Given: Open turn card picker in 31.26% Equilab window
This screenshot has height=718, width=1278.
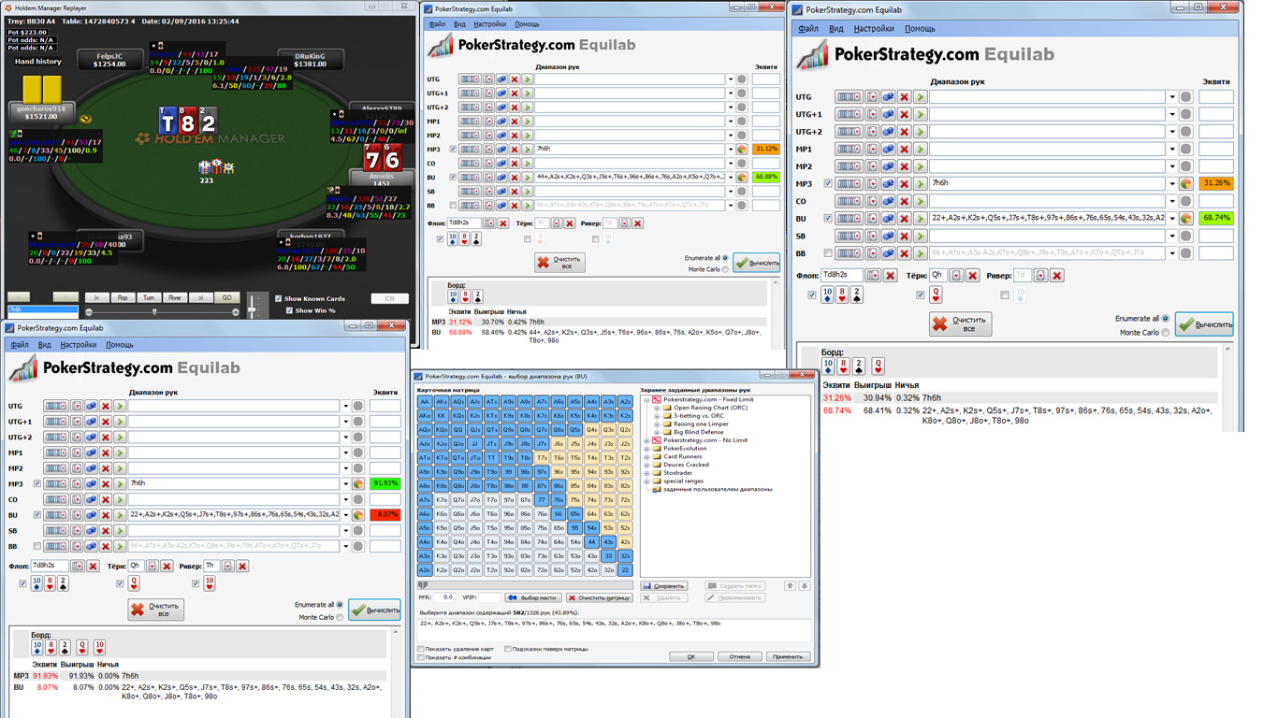Looking at the screenshot, I should point(956,276).
